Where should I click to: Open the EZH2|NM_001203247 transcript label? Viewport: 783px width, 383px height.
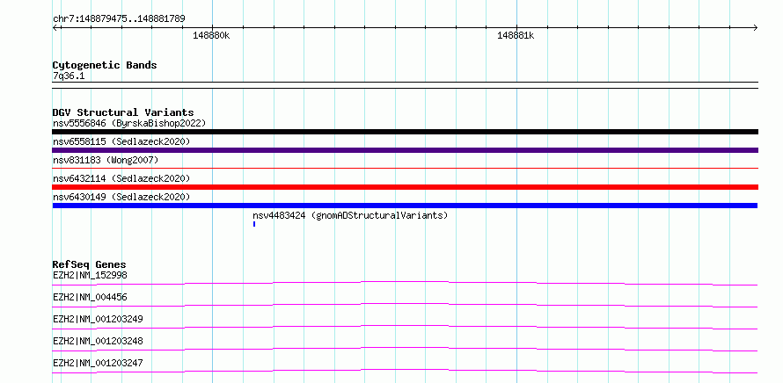[x=98, y=363]
